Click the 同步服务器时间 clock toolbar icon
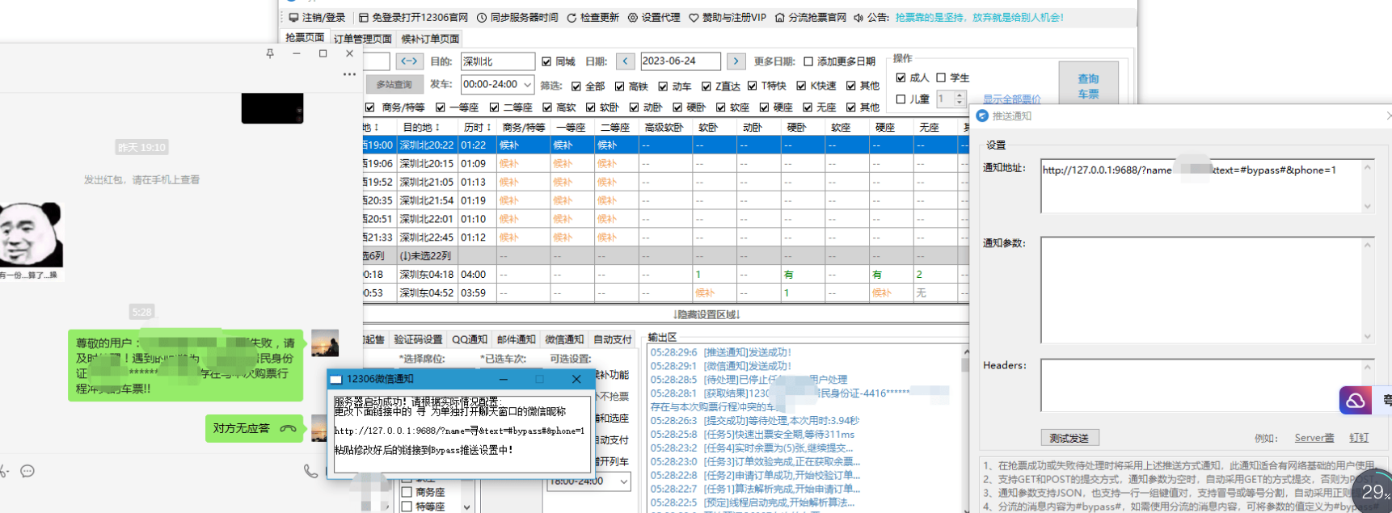 (x=482, y=18)
